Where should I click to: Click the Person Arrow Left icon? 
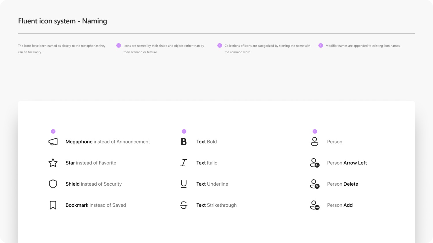coord(315,163)
